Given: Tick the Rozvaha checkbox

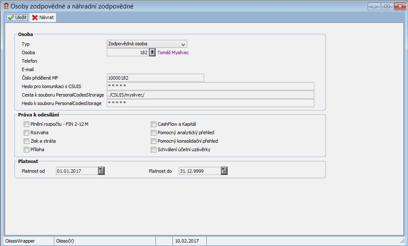Looking at the screenshot, I should [27, 133].
